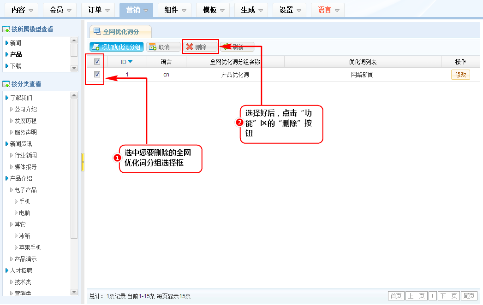Select 新闻 in the model list

coord(15,43)
